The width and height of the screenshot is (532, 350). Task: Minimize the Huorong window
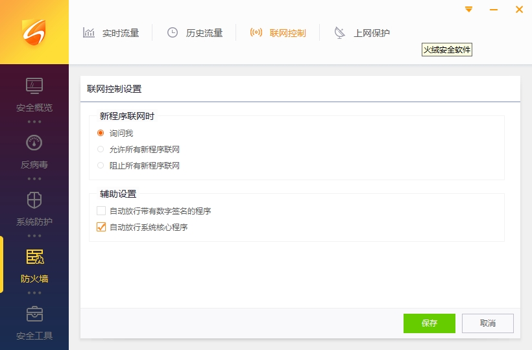(494, 10)
